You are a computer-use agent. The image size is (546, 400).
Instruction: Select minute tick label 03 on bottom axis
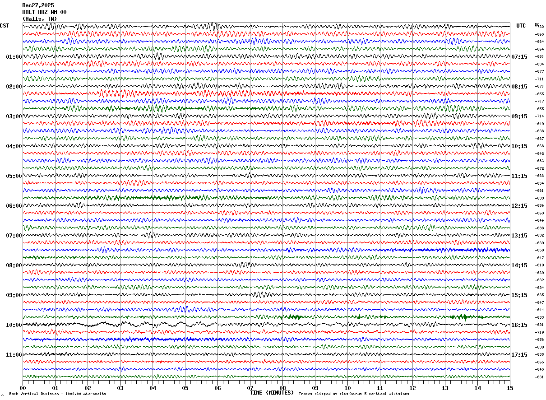120,388
